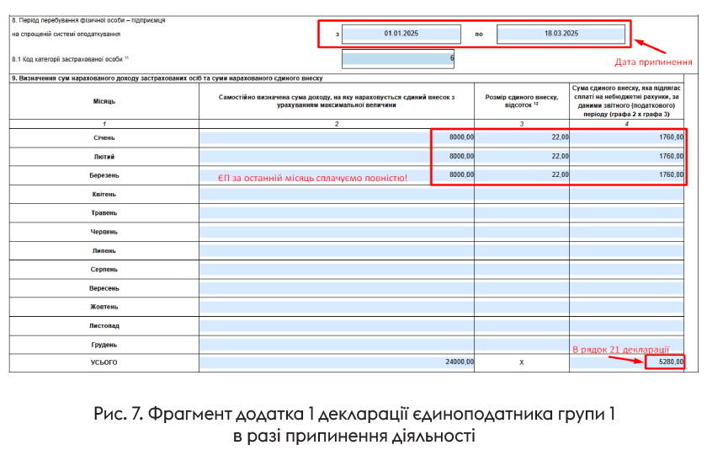The image size is (707, 461).
Task: Select the insured person category code field
Action: tap(399, 59)
